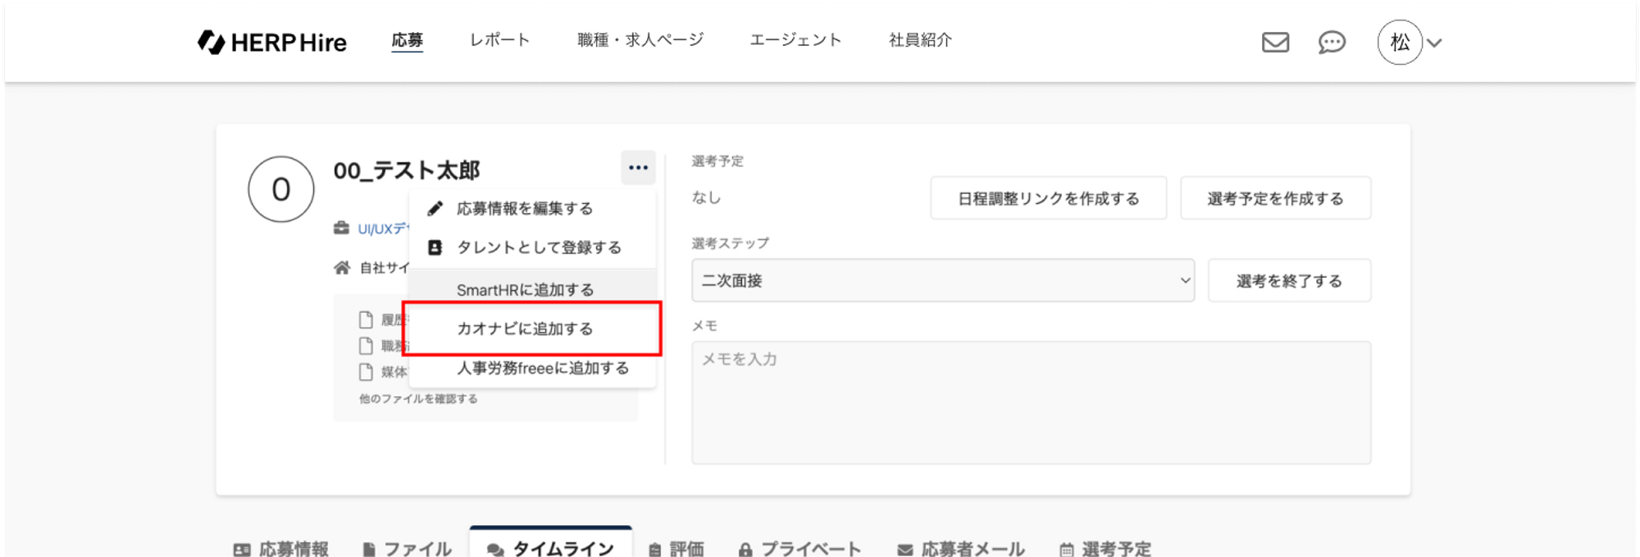Open the エージェント navigation item
The width and height of the screenshot is (1640, 557).
(x=795, y=40)
